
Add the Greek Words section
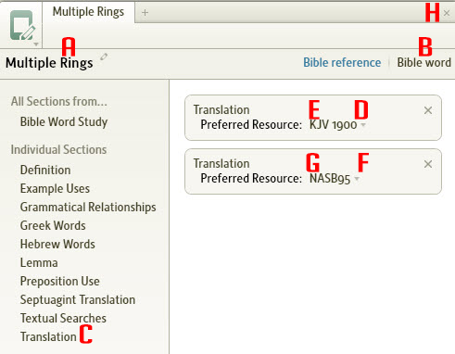click(53, 225)
